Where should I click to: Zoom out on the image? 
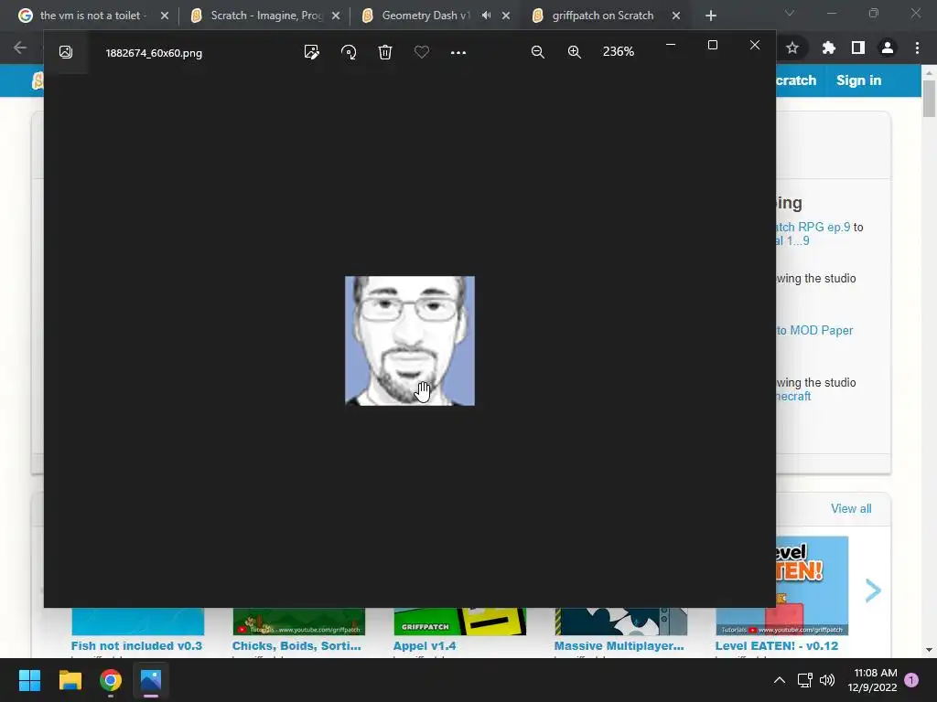pos(538,52)
